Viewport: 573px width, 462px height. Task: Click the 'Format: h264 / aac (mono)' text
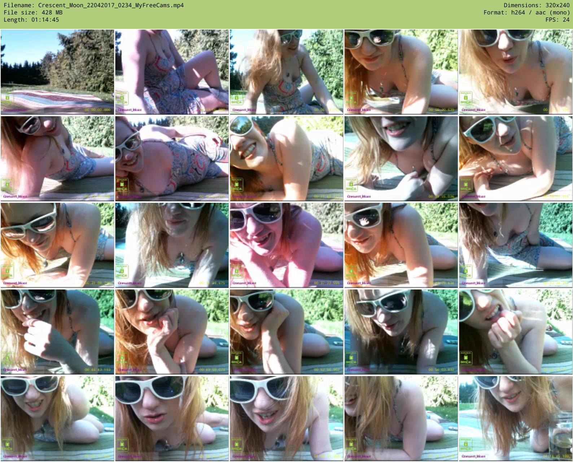526,13
